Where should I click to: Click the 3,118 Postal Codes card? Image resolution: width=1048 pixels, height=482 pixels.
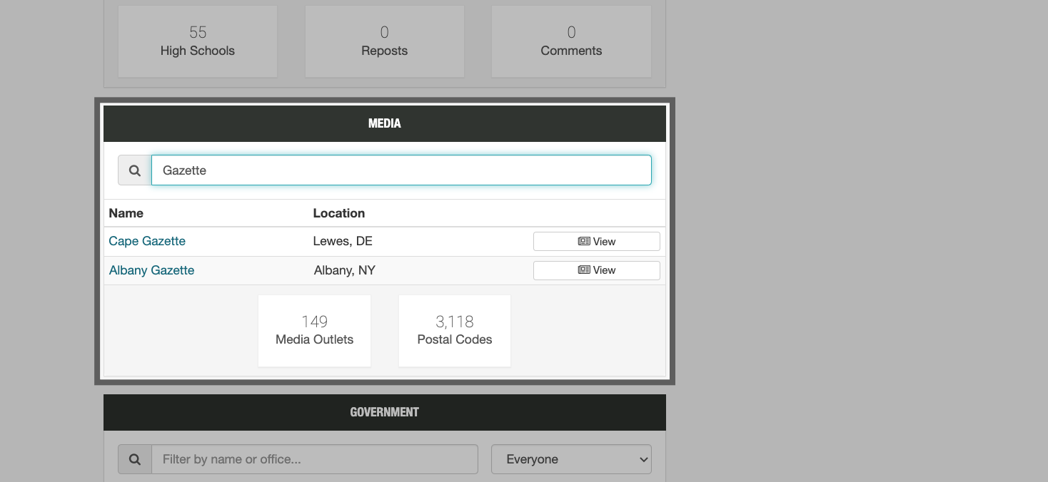455,330
